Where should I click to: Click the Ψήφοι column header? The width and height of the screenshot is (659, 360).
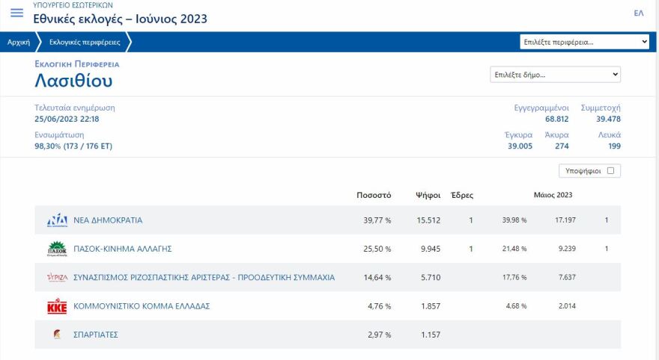coord(427,196)
